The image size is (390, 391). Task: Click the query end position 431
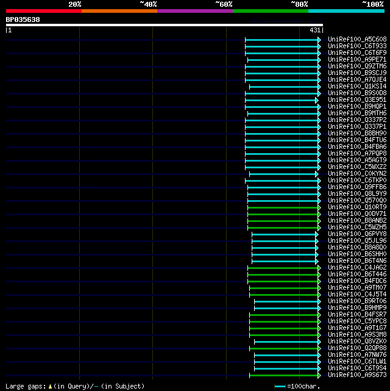pos(315,30)
